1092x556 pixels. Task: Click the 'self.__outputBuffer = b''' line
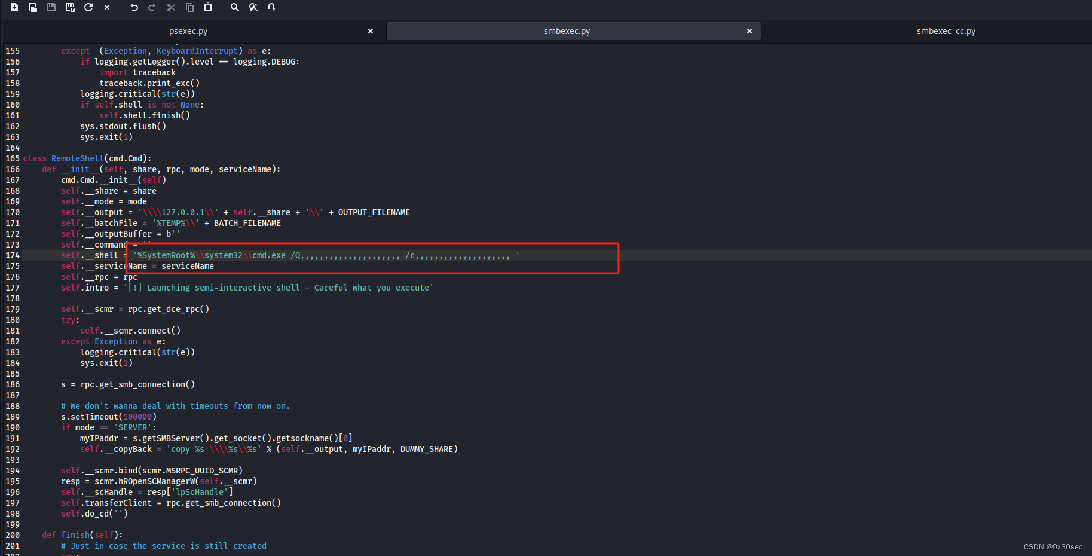pyautogui.click(x=121, y=234)
